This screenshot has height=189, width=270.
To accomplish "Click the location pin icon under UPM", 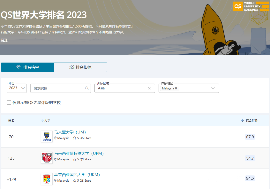I will [55, 159].
